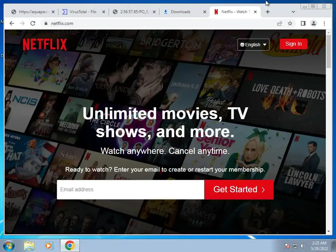The image size is (336, 252).
Task: Click the 'Watch anywhere. Cancel anytime.' text
Action: pyautogui.click(x=165, y=151)
